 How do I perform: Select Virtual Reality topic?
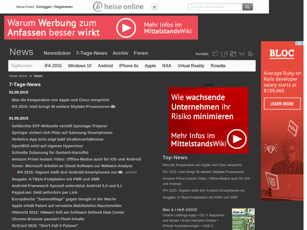pos(191,66)
